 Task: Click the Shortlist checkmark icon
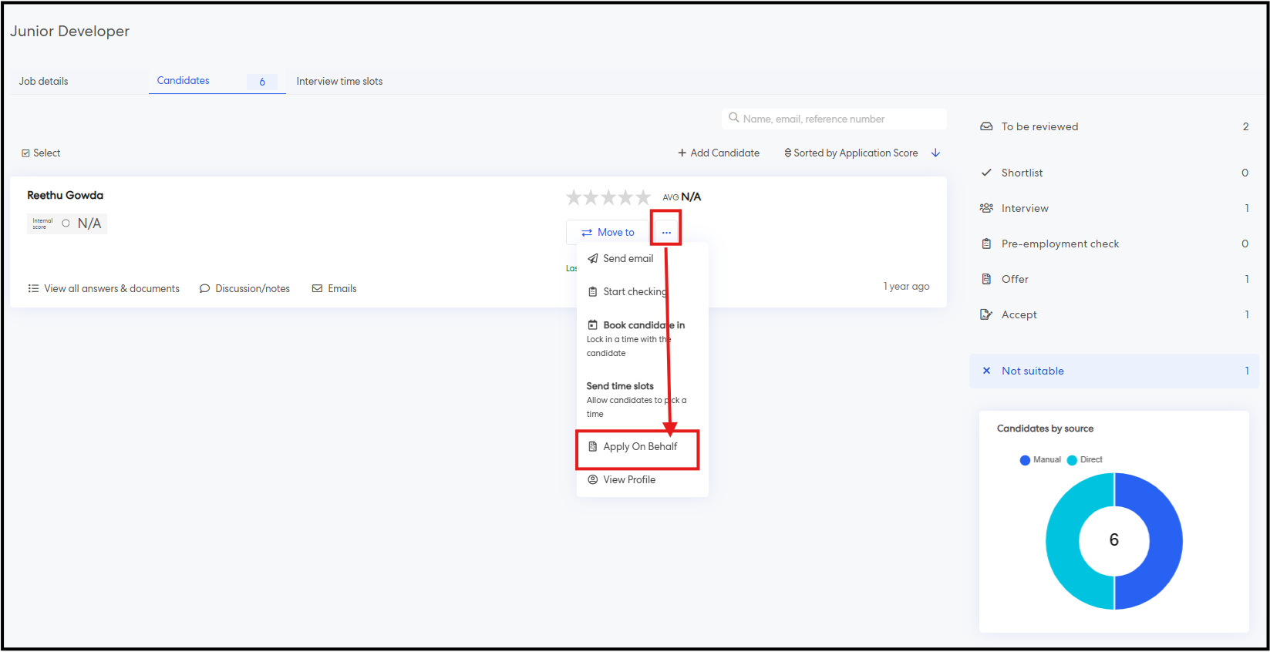coord(986,173)
